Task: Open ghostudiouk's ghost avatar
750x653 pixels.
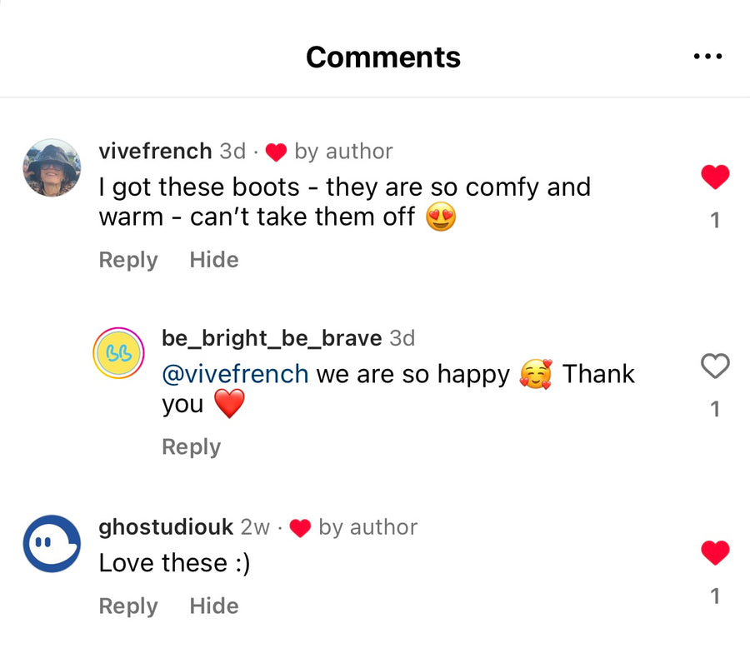Action: (x=52, y=543)
